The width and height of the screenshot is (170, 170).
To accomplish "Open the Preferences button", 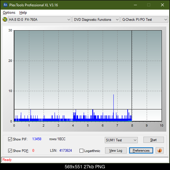I will click(x=141, y=151).
